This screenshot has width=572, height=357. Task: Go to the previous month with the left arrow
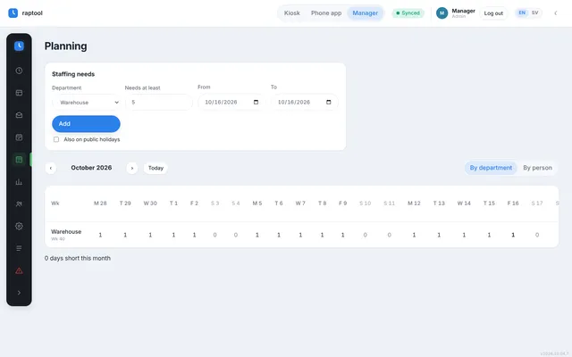coord(51,168)
